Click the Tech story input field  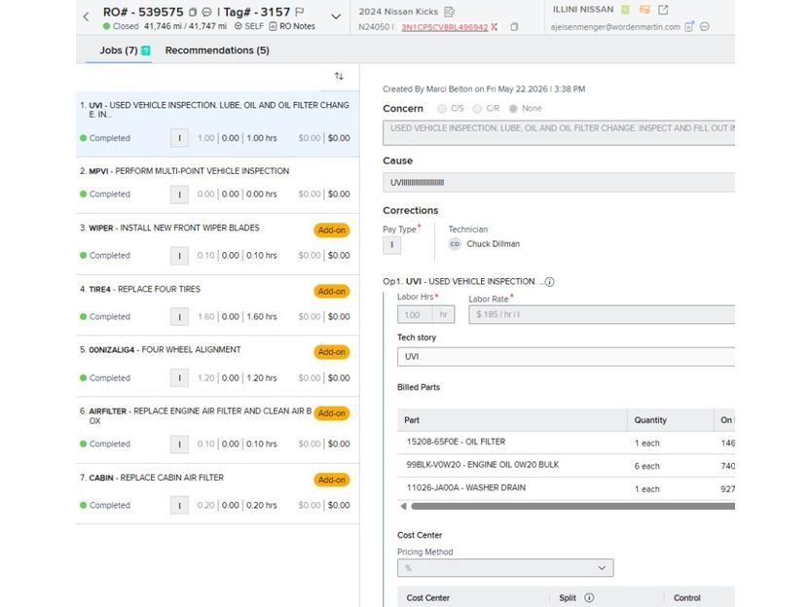[x=566, y=356]
